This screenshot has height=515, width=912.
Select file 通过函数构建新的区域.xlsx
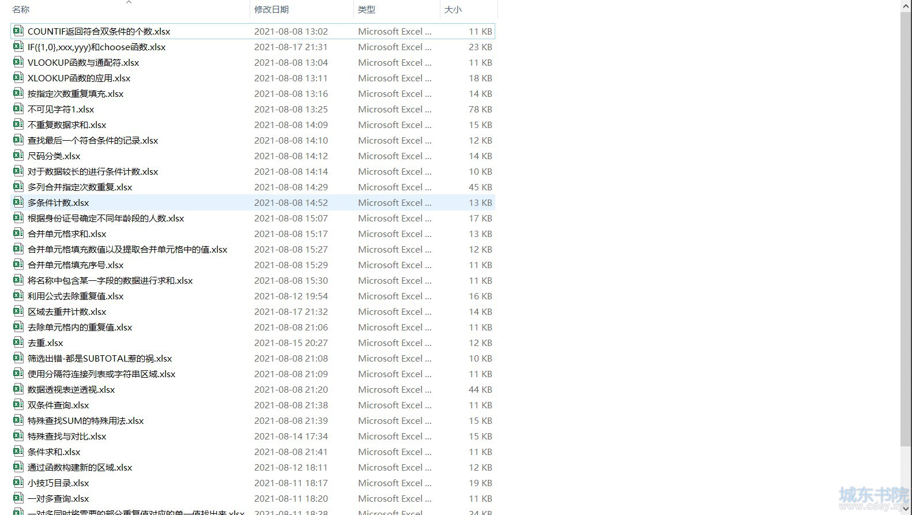click(80, 467)
